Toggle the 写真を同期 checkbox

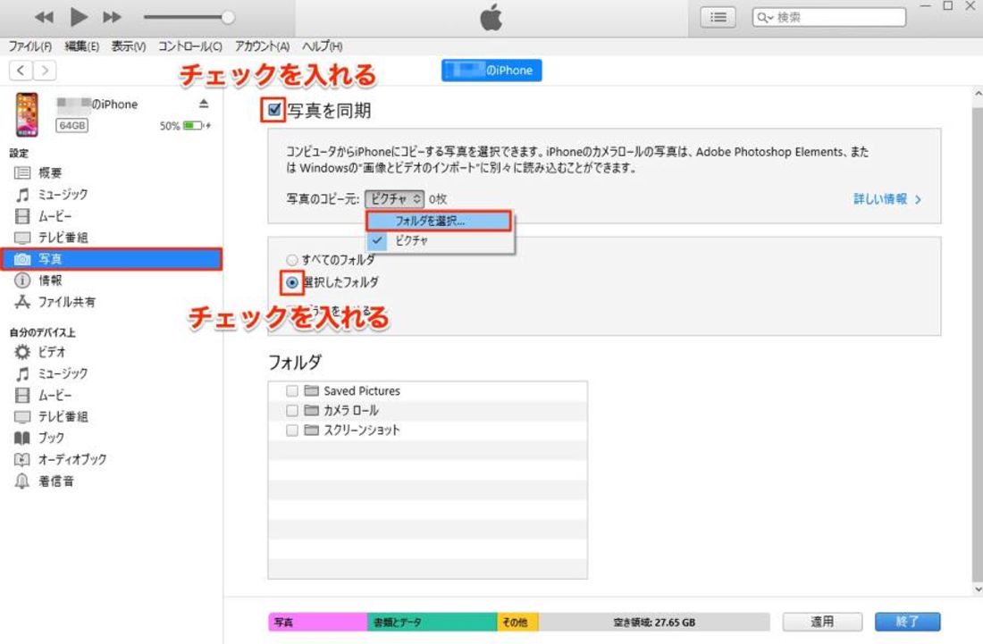[274, 110]
